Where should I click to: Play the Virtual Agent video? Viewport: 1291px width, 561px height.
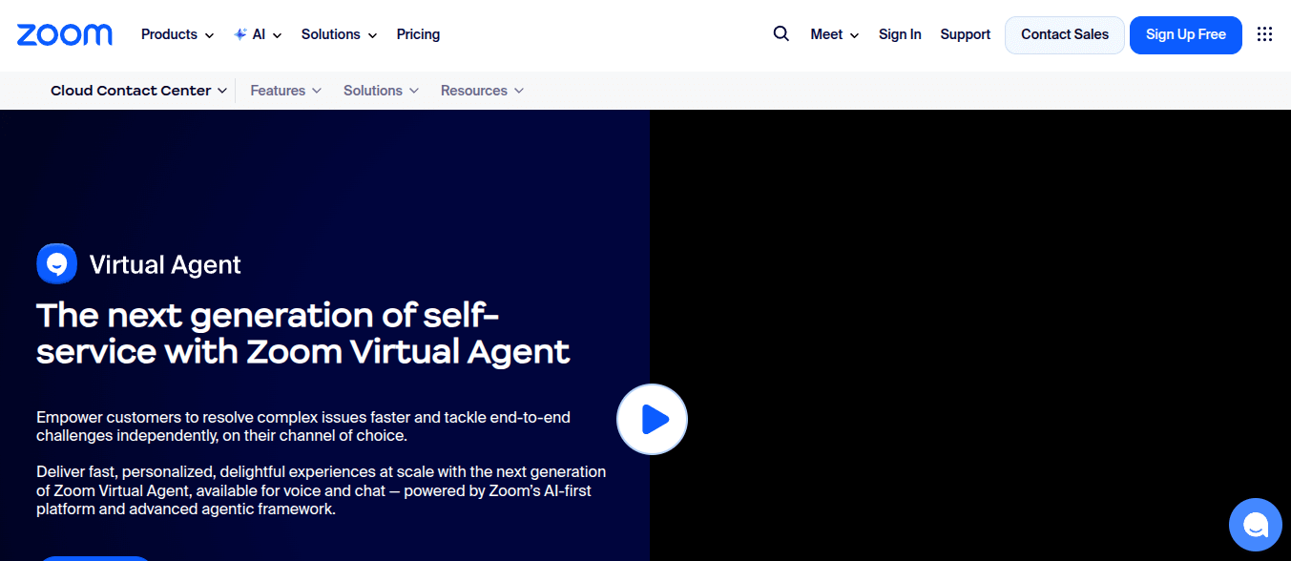pyautogui.click(x=652, y=419)
